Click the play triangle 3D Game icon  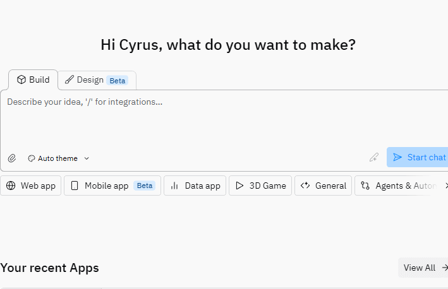click(x=239, y=186)
